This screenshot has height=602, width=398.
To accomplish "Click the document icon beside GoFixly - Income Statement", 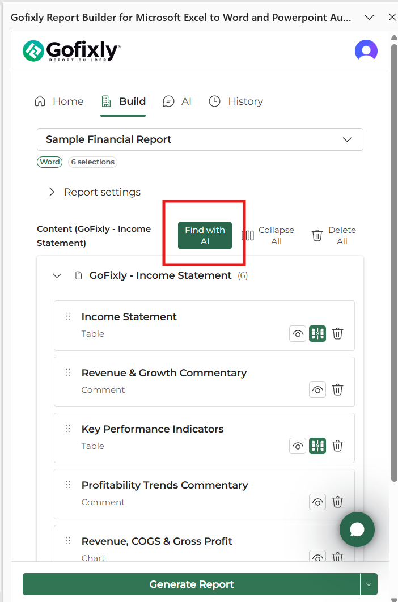I will [78, 275].
